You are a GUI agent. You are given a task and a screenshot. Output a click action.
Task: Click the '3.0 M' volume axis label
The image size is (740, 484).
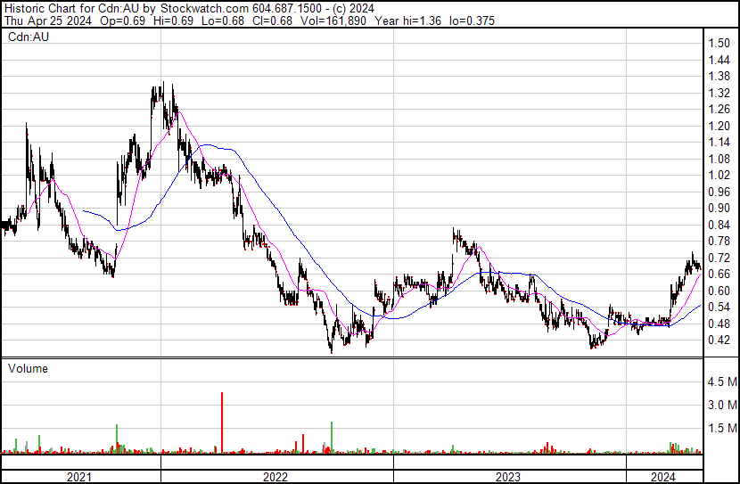(x=722, y=405)
